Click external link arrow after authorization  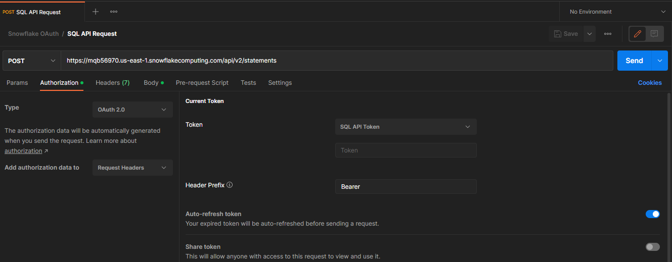[x=46, y=151]
